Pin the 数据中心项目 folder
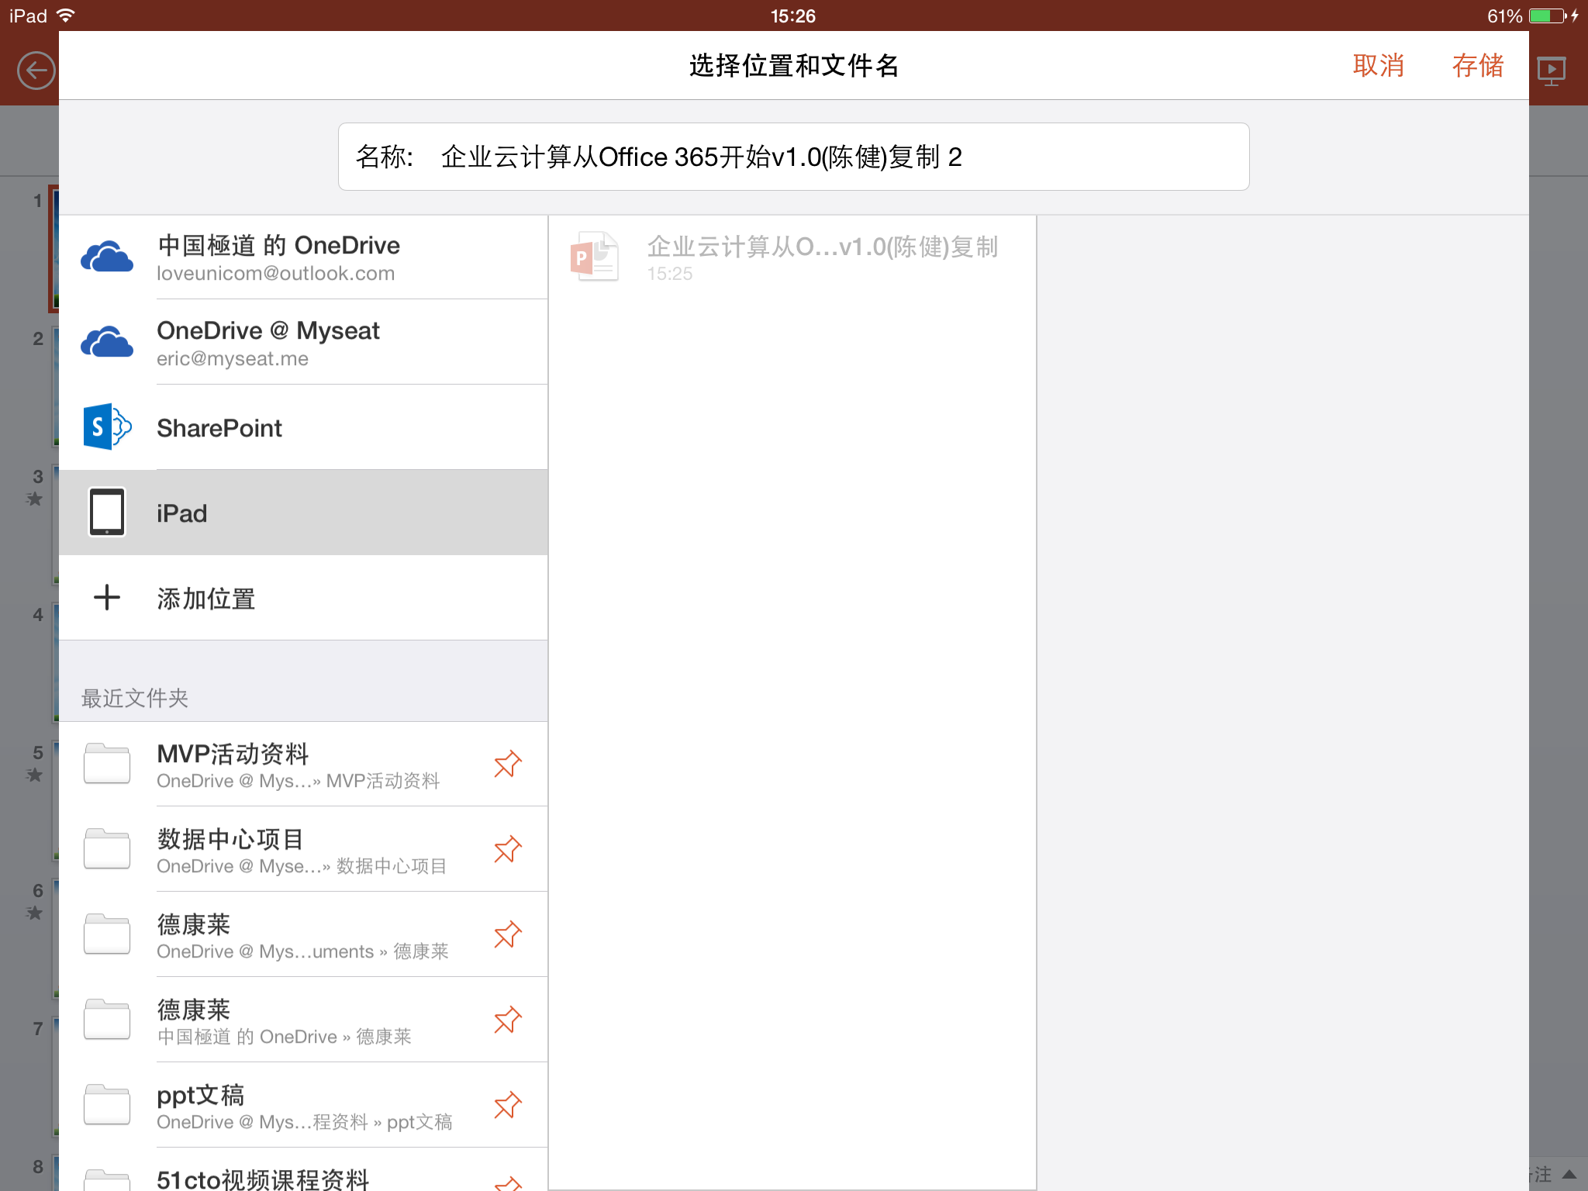This screenshot has width=1588, height=1191. [x=508, y=849]
